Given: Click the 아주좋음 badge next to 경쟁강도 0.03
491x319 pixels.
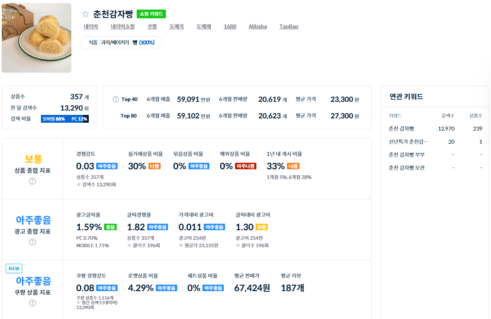Looking at the screenshot, I should pyautogui.click(x=107, y=166).
